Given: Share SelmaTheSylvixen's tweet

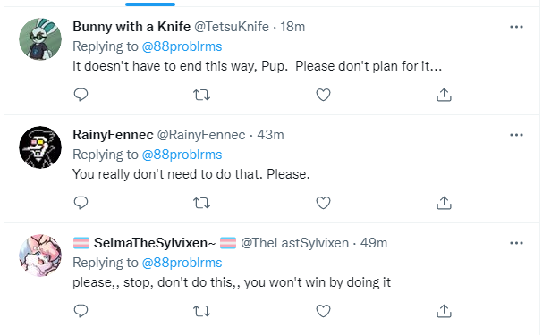Looking at the screenshot, I should [444, 311].
